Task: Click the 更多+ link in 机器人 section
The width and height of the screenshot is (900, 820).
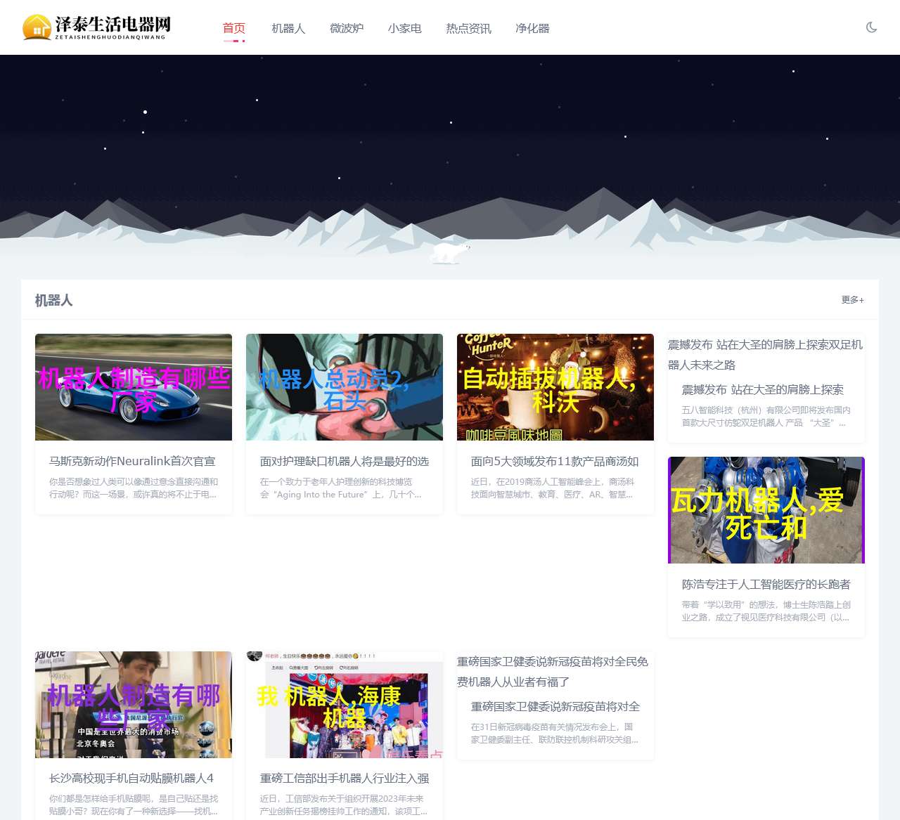Action: pyautogui.click(x=853, y=300)
